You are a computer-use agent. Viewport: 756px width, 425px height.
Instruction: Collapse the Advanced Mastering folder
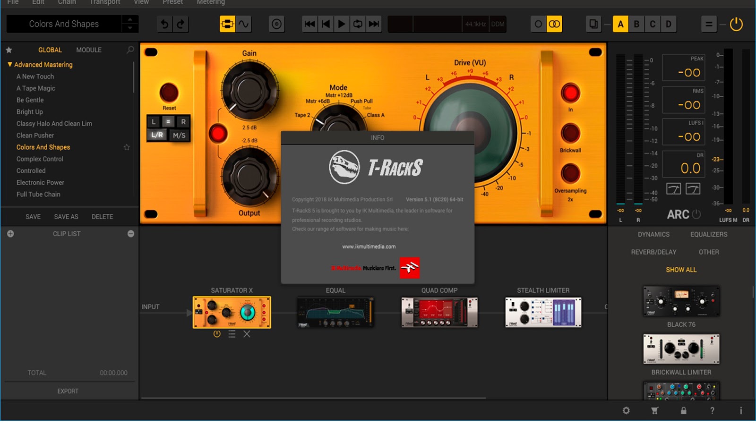coord(9,64)
